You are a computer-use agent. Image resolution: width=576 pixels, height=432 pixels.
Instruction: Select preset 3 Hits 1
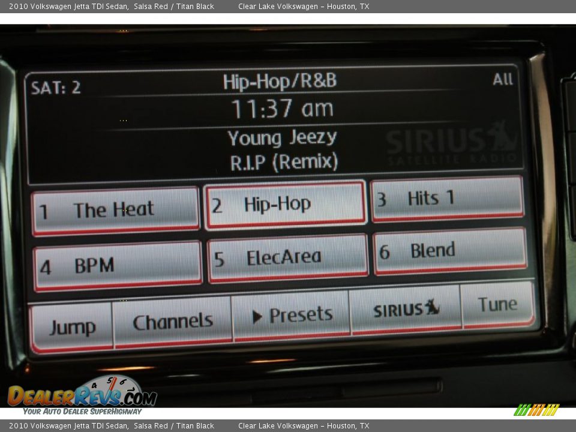(x=448, y=199)
